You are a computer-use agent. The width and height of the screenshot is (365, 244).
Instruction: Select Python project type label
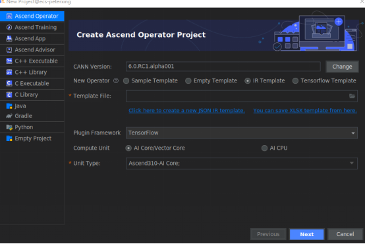pyautogui.click(x=24, y=127)
